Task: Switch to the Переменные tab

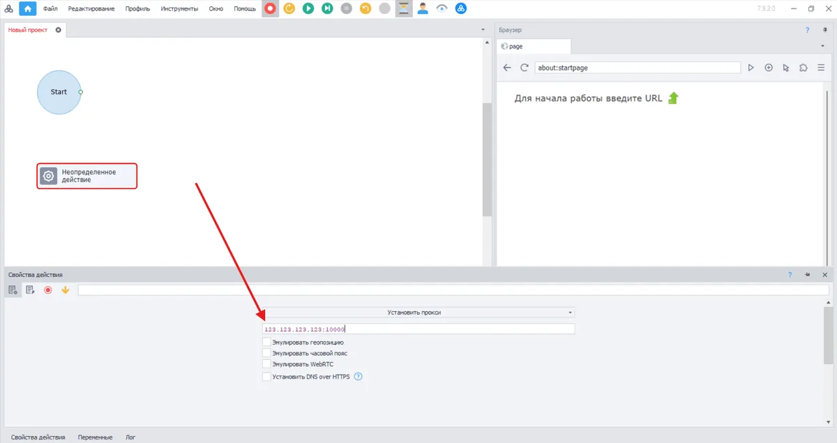Action: point(95,437)
